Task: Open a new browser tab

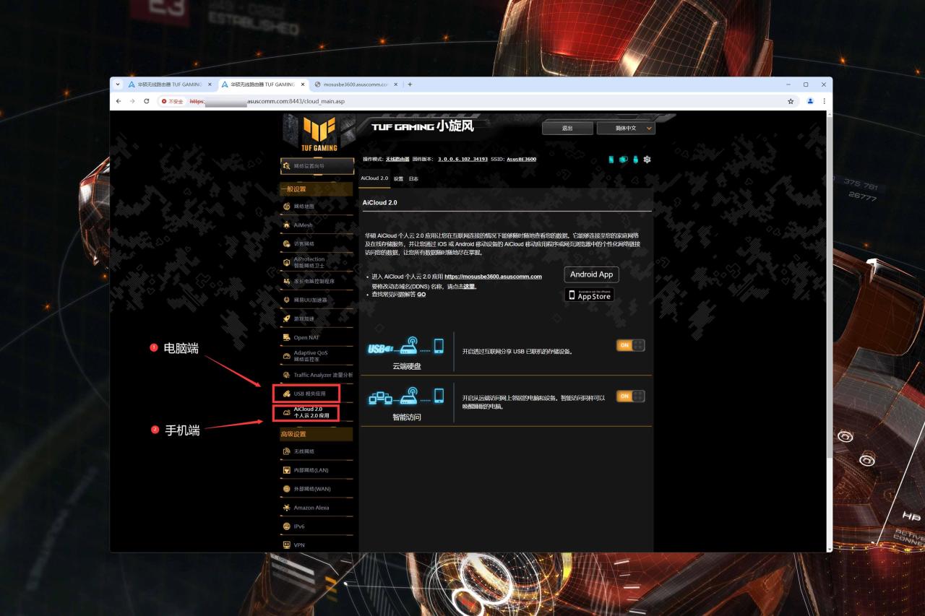Action: (x=410, y=84)
